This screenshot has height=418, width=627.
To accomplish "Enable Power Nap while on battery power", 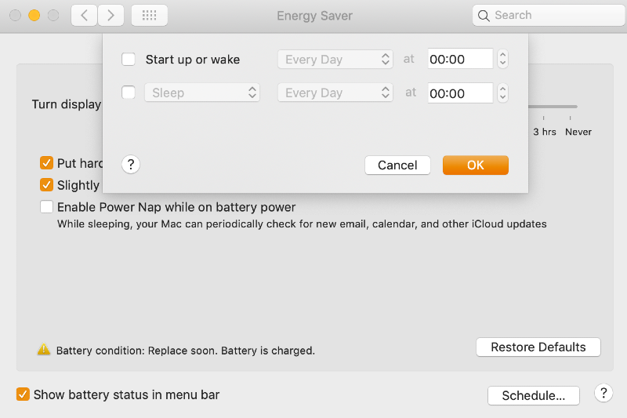I will pos(47,207).
